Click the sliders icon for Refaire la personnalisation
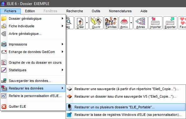Viewport: 186px width, 119px height. pyautogui.click(x=4, y=96)
